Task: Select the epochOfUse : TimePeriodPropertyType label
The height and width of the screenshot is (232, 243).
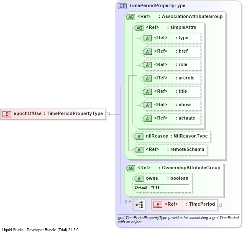Action: (58, 114)
